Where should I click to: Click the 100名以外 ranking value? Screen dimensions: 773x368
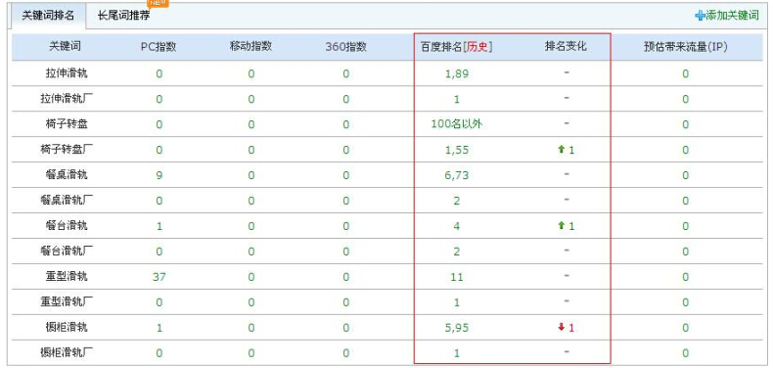coord(457,124)
